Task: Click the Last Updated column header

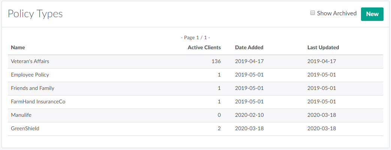Action: pos(323,47)
